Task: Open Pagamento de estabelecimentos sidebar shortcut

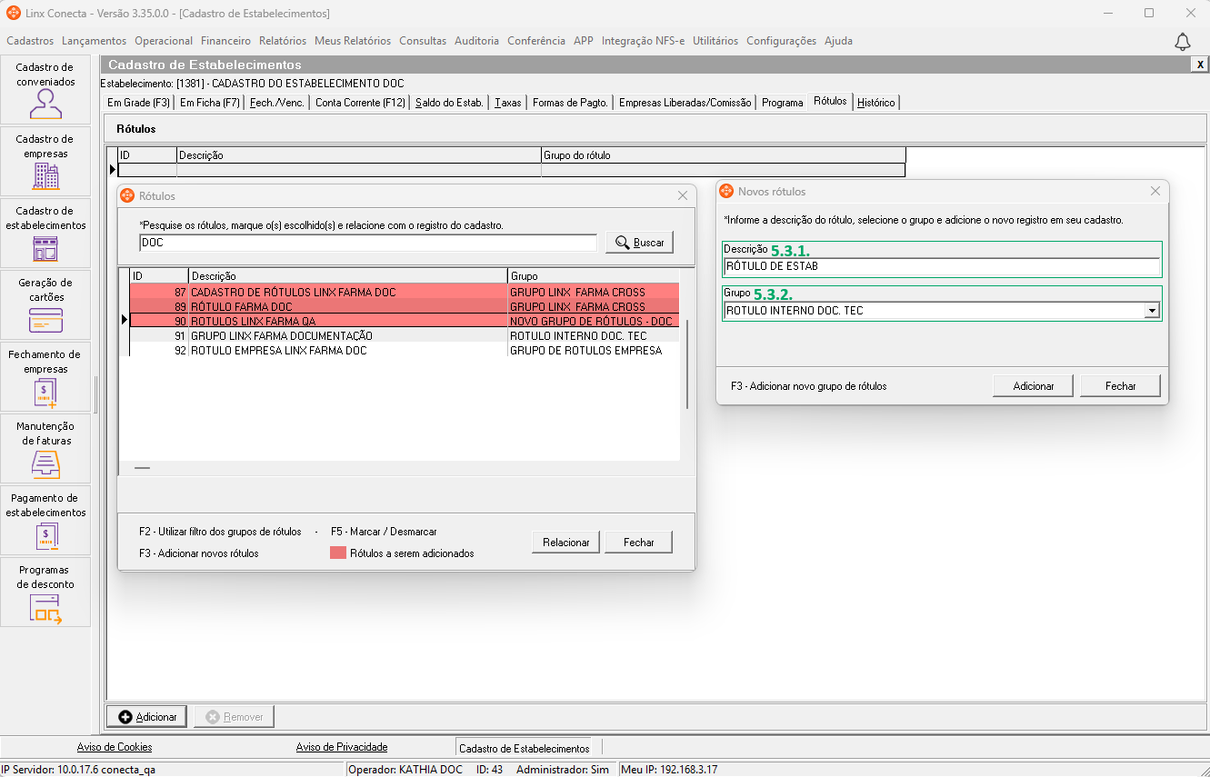Action: tap(45, 520)
